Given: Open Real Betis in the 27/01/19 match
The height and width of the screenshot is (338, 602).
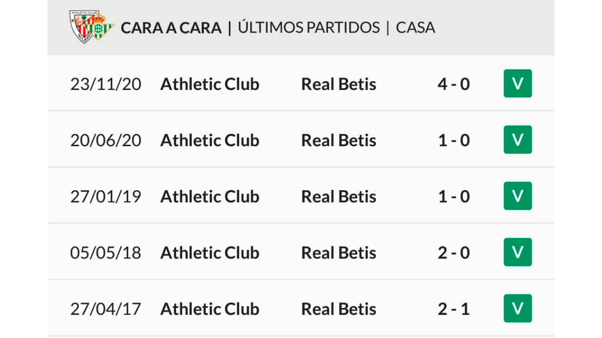Looking at the screenshot, I should [x=339, y=197].
